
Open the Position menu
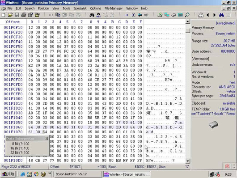(x=43, y=8)
